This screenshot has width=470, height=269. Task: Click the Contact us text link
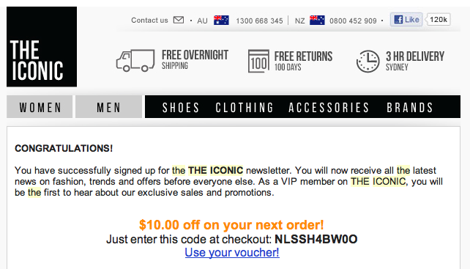149,20
